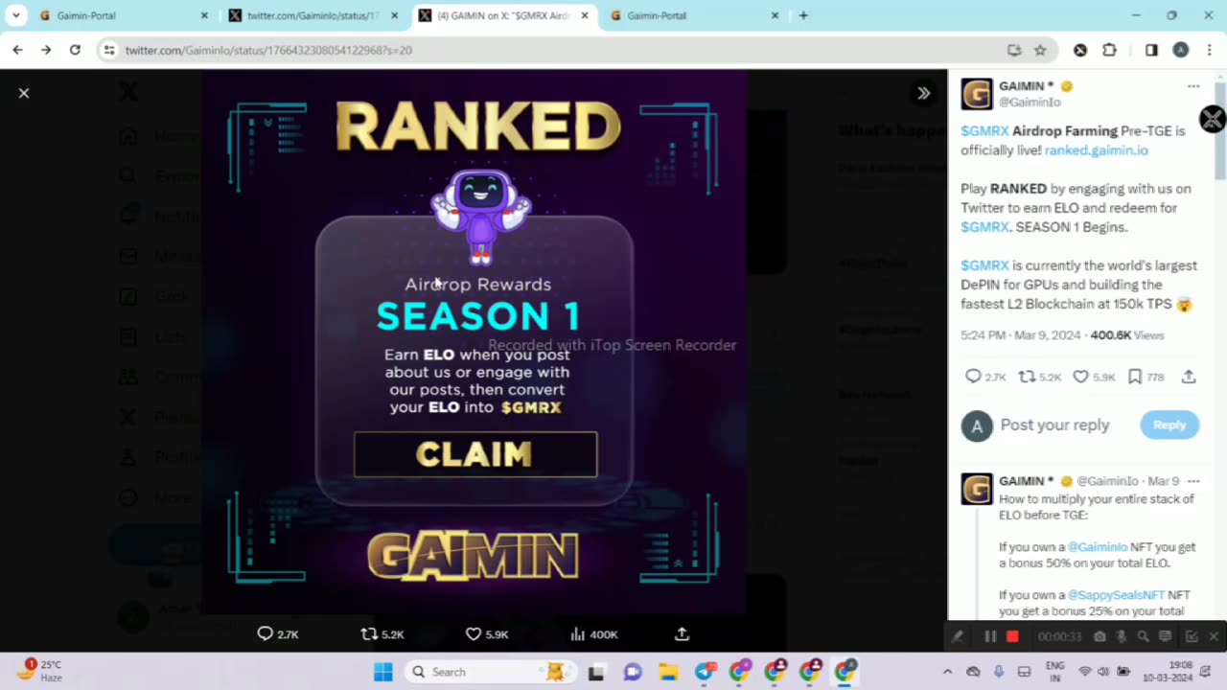
Task: Open the ranked.gaimin.io link
Action: coord(1096,150)
